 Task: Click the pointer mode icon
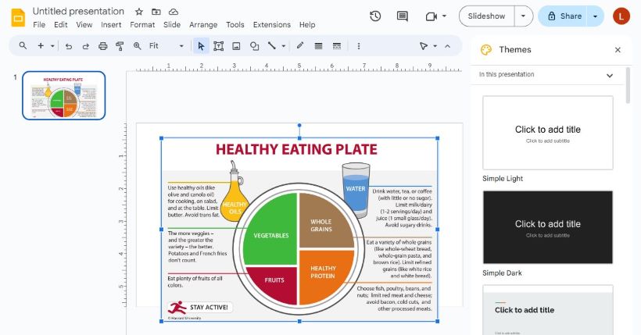tap(424, 46)
